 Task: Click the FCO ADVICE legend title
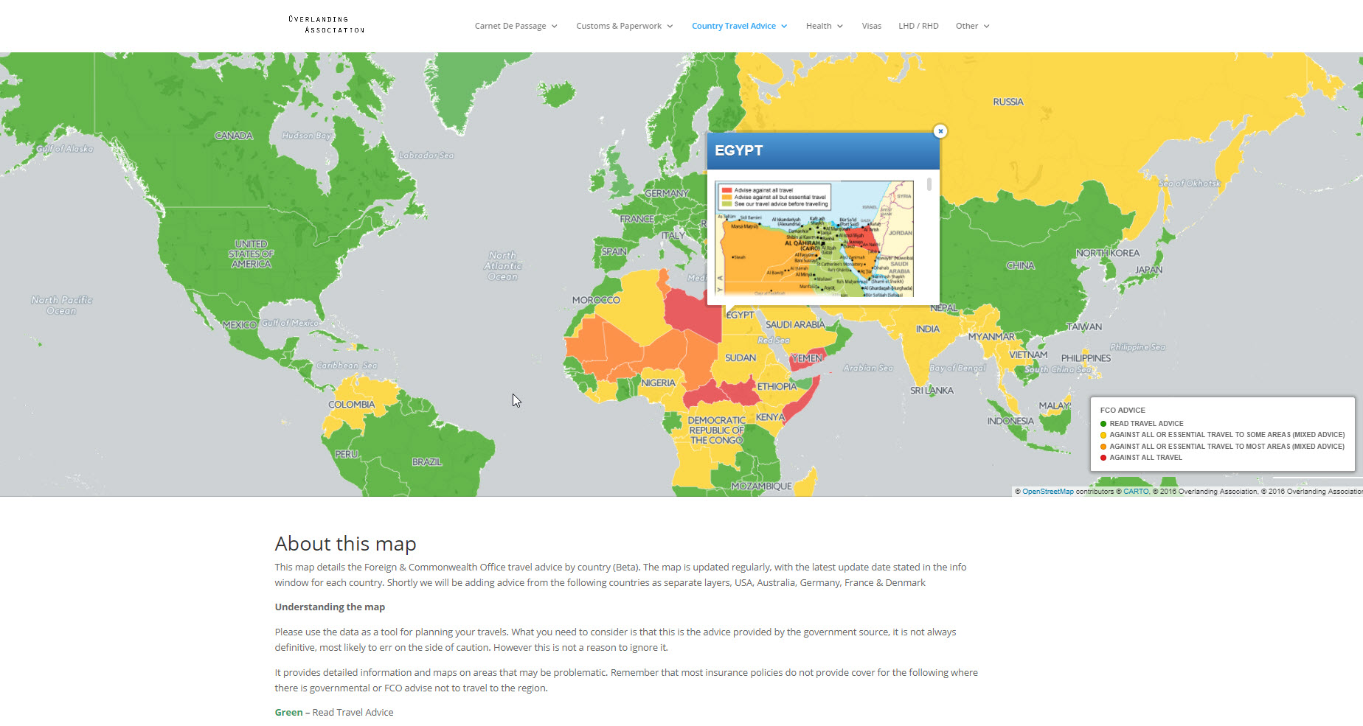(1123, 411)
